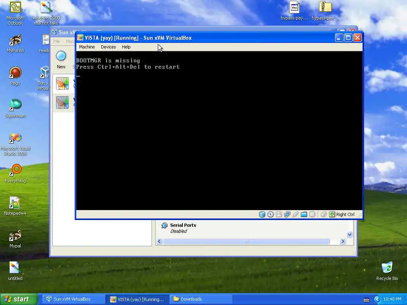Click the floppy disk status icon
Image resolution: width=407 pixels, height=305 pixels.
[279, 214]
